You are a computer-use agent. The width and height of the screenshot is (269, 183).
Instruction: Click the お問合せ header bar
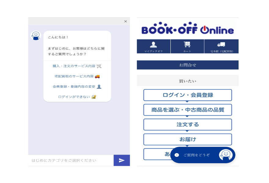coord(187,65)
